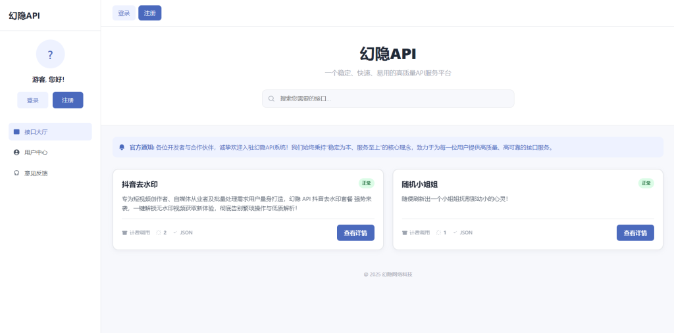Open 用户中心 in the sidebar
Screen dimensions: 674x333
50,152
